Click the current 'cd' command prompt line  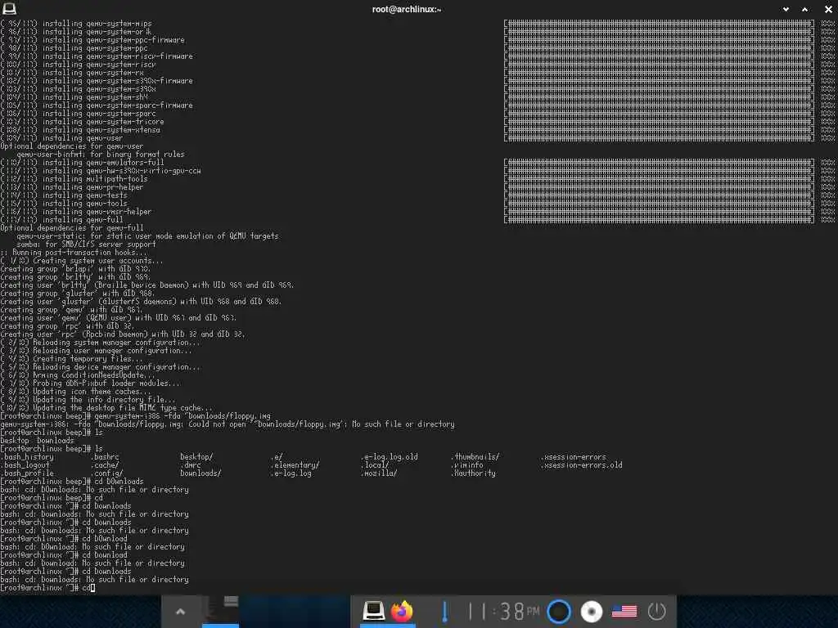click(47, 587)
